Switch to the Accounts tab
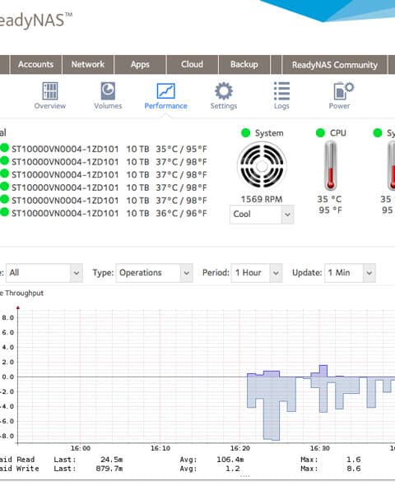The image size is (395, 490). tap(35, 64)
